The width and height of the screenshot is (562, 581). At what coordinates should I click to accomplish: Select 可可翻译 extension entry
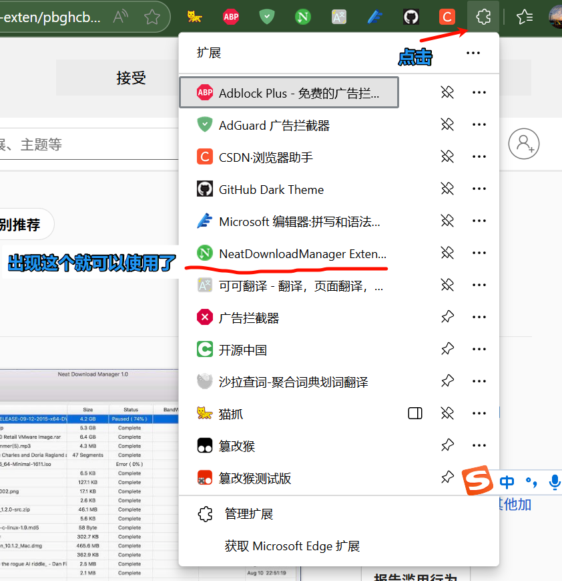(289, 285)
